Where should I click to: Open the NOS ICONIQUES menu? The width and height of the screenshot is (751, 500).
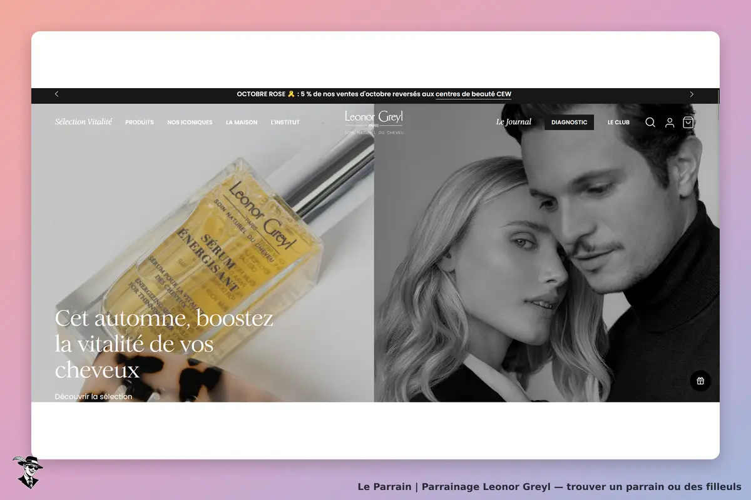[x=190, y=122]
